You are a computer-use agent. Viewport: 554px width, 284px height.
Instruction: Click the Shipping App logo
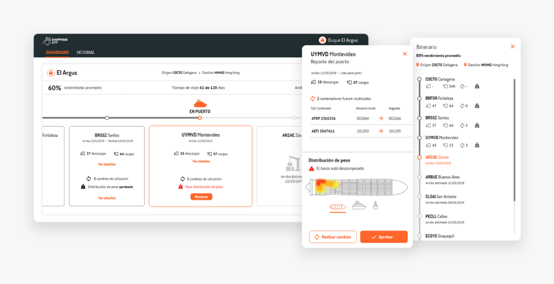(x=55, y=41)
